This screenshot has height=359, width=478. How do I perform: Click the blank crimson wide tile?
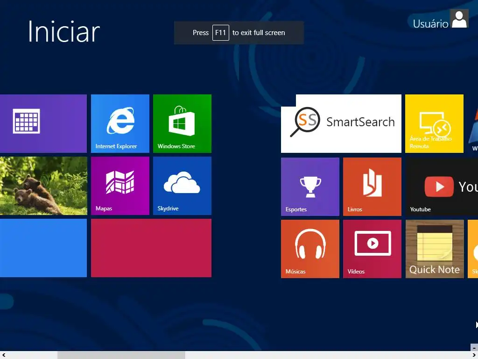(x=151, y=248)
